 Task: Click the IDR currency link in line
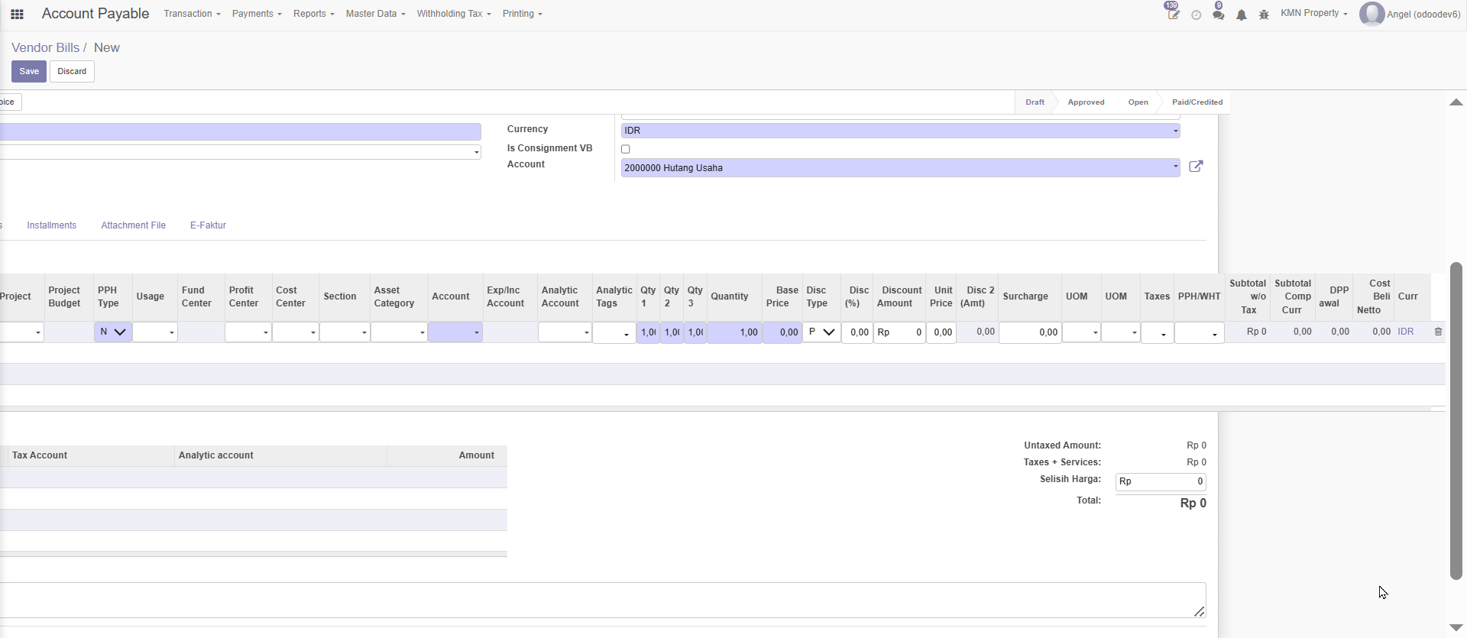[1406, 332]
